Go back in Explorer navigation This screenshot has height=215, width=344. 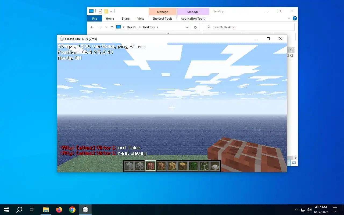92,27
